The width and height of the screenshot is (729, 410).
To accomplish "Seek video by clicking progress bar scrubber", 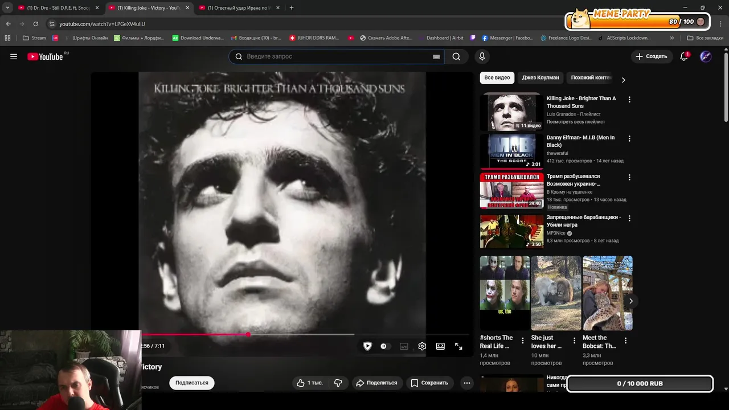I will tap(248, 334).
